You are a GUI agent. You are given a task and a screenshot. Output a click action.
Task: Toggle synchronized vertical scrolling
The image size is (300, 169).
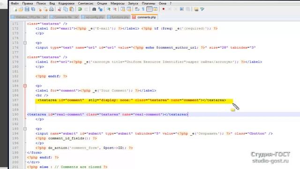123,9
